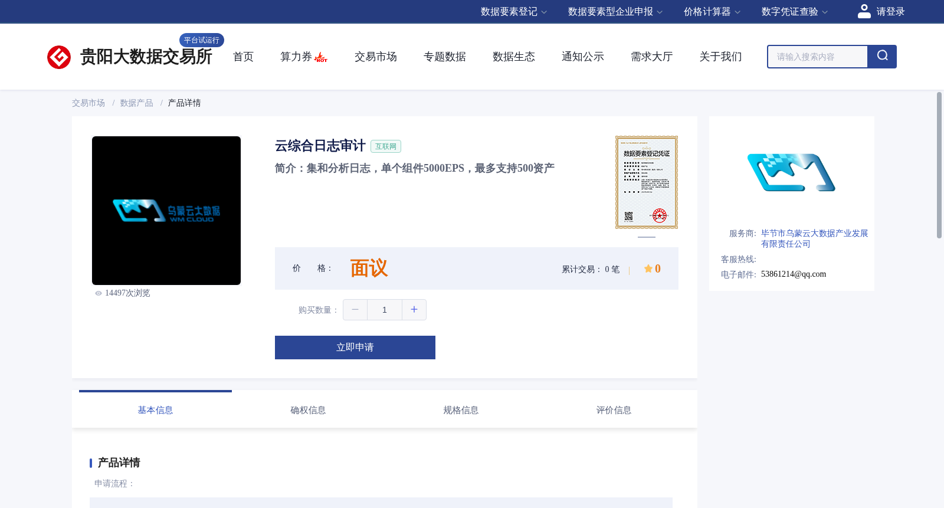Screen dimensions: 944x508
Task: Click the 立即申请 button
Action: 355,348
